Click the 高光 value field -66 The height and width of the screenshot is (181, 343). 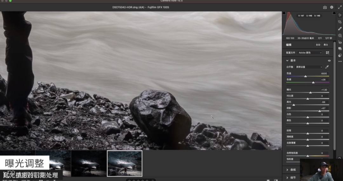[x=324, y=102]
